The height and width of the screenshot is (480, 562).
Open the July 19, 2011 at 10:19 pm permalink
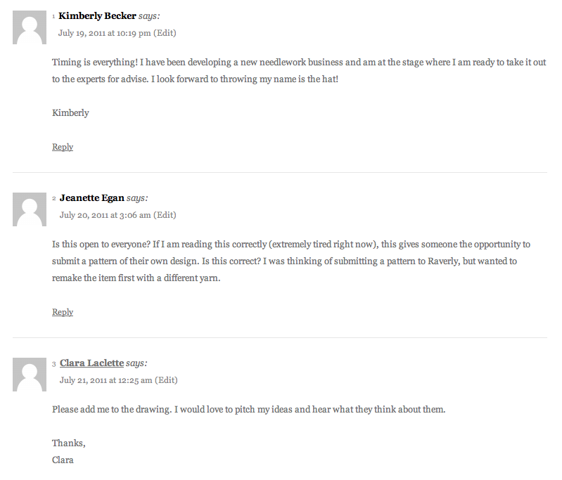click(x=104, y=33)
